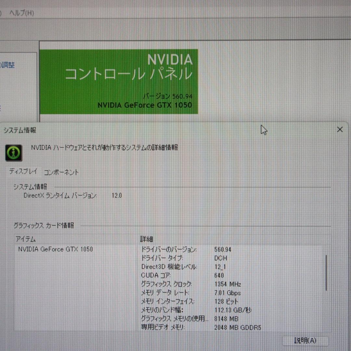
Task: Click バージョン 560.94 text in the banner
Action: tap(168, 96)
